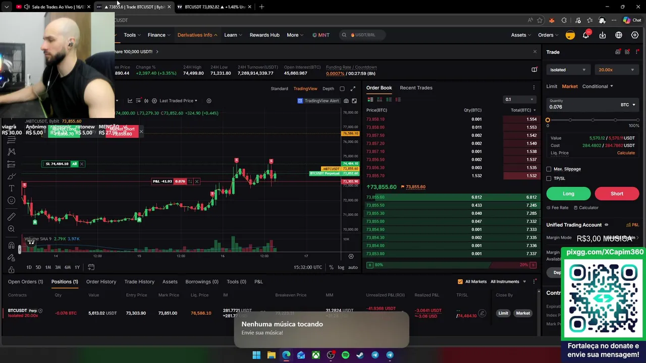Toggle percent scale on the chart
This screenshot has height=363, width=646.
pyautogui.click(x=331, y=267)
